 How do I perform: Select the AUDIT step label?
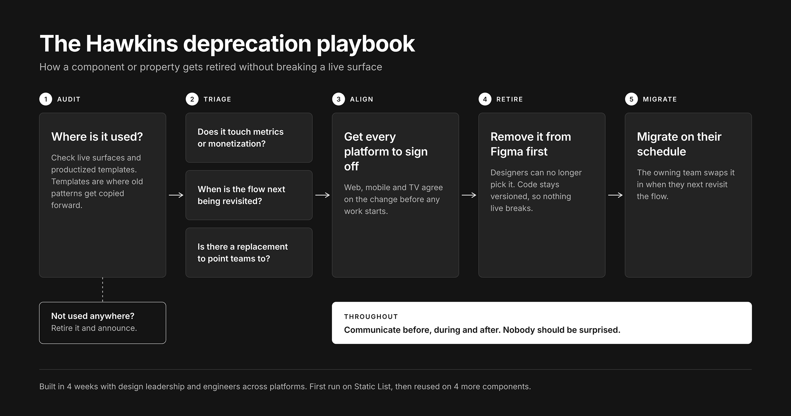click(x=69, y=99)
